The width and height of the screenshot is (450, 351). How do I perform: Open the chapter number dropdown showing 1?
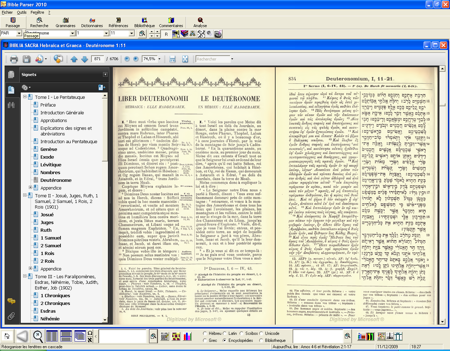tap(106, 33)
